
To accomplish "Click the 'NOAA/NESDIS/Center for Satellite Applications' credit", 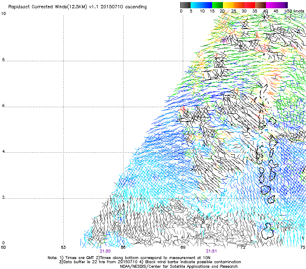I will (165, 267).
